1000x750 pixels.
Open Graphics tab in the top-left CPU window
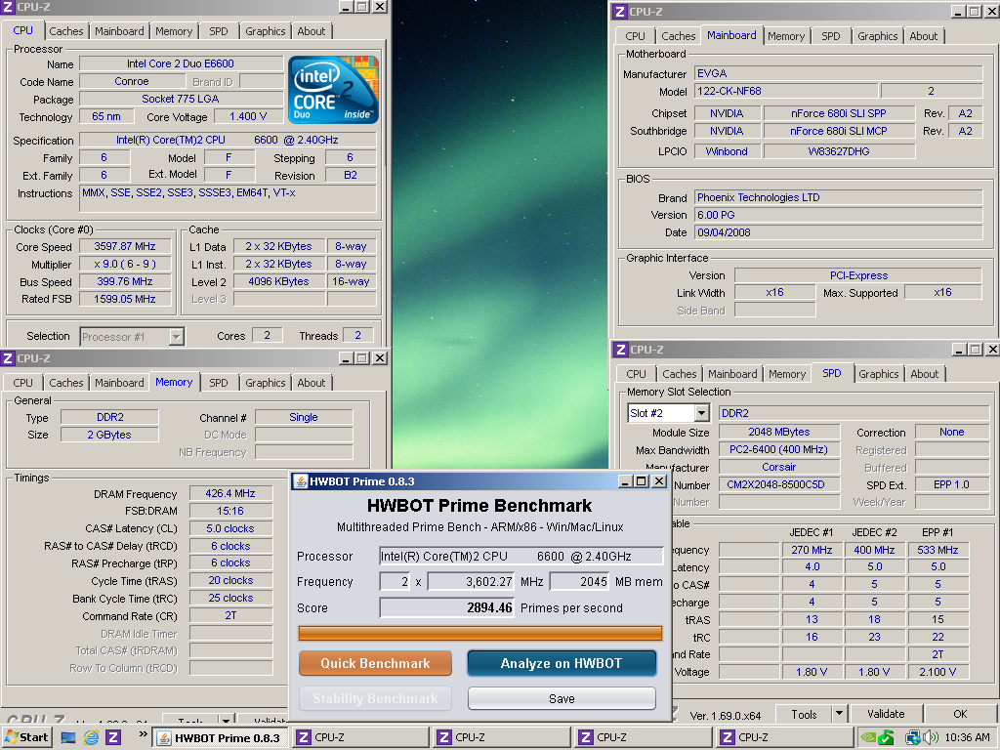click(266, 31)
